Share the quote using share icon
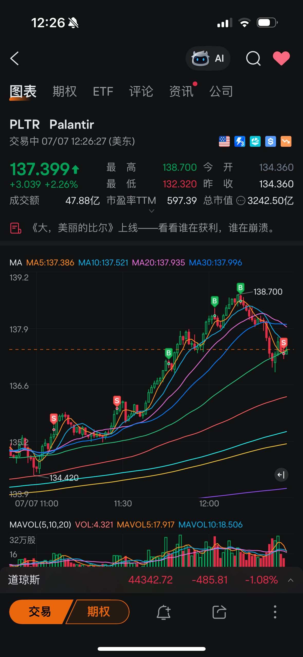The image size is (303, 657). (x=219, y=612)
